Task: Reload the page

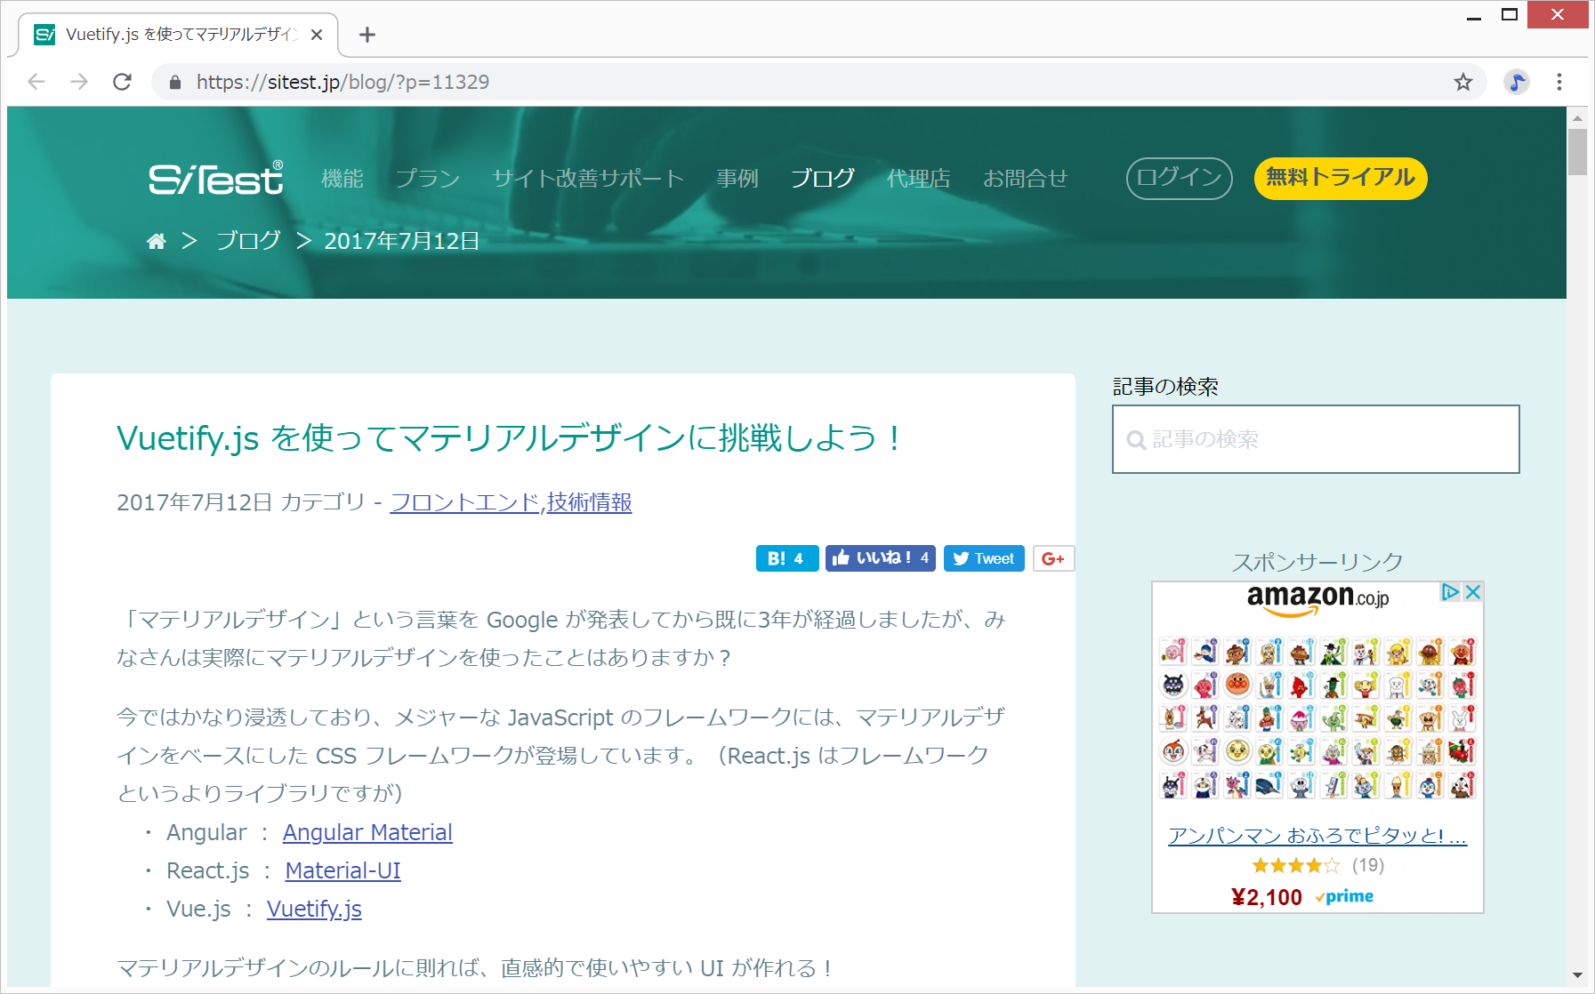Action: tap(123, 83)
